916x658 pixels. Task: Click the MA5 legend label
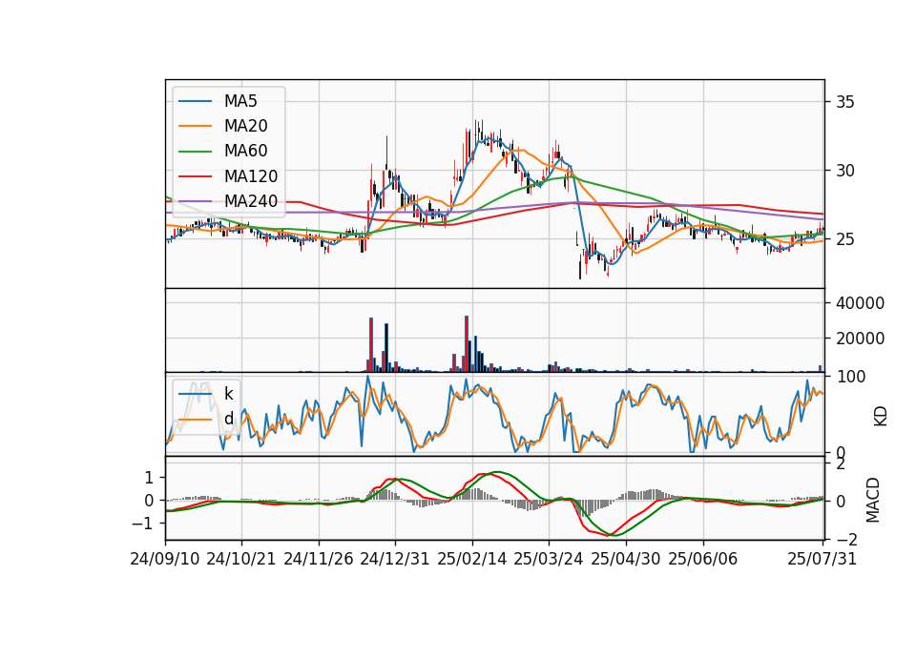(240, 101)
